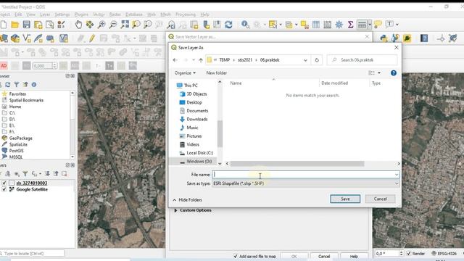Open the Vector menu
Viewport: 464px width, 261px height.
[x=99, y=14]
